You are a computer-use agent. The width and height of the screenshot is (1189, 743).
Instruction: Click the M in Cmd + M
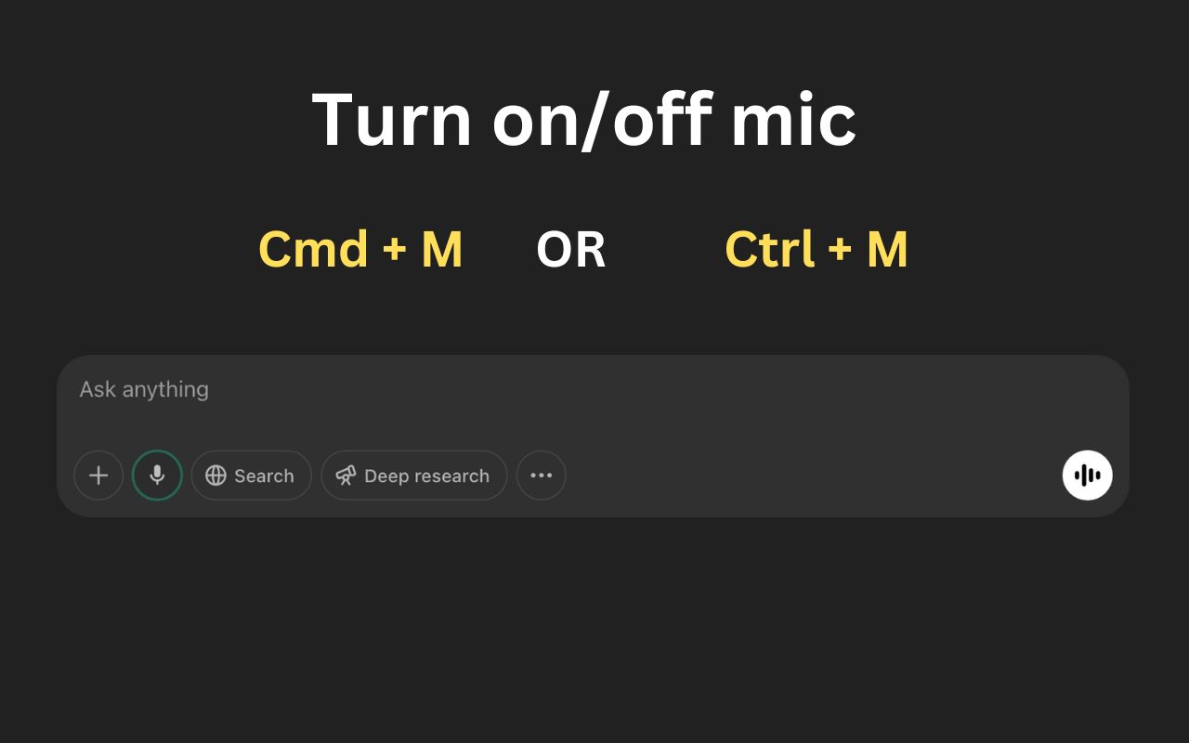pyautogui.click(x=441, y=250)
